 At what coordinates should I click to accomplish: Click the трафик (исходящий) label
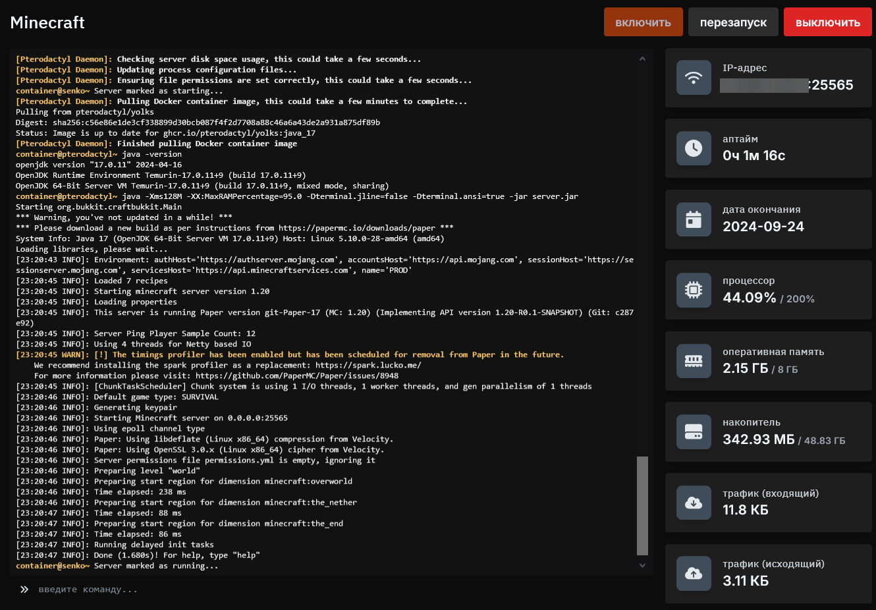(x=773, y=564)
